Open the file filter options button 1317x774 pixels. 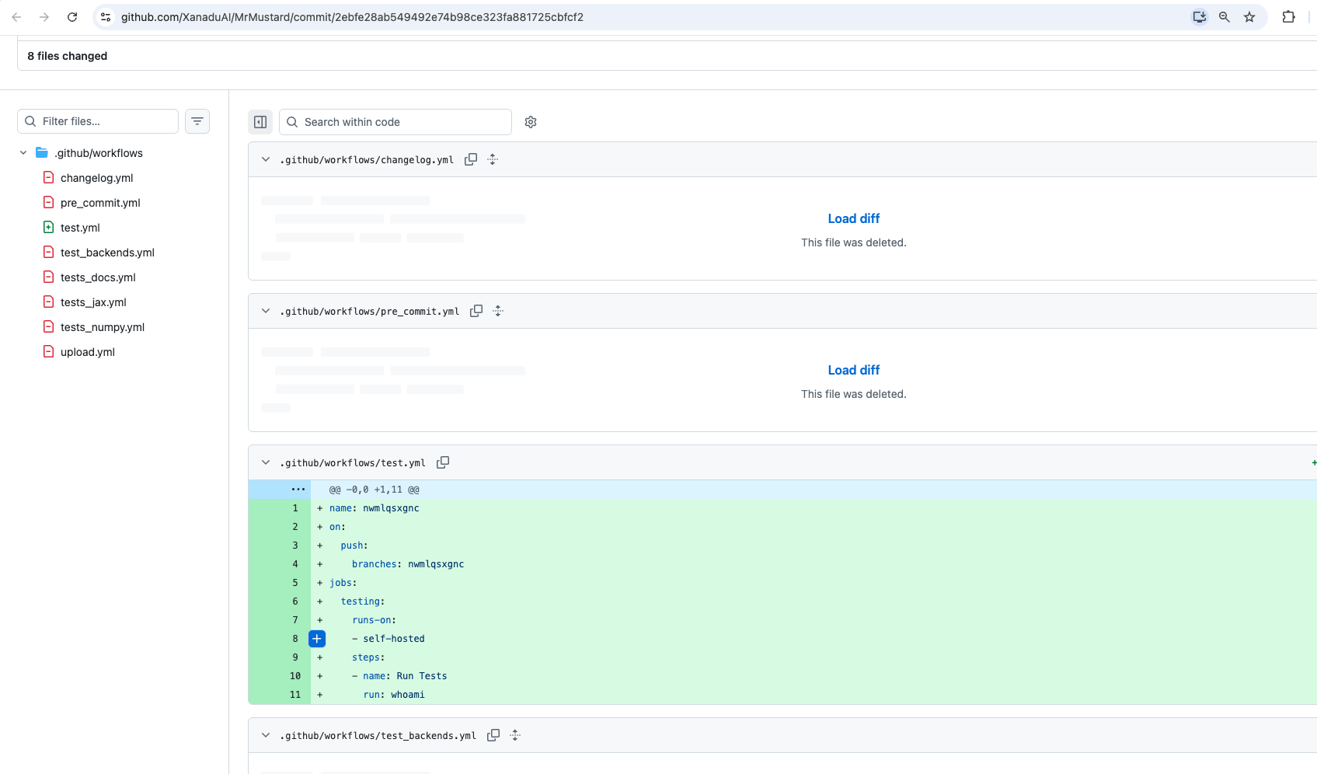point(197,121)
